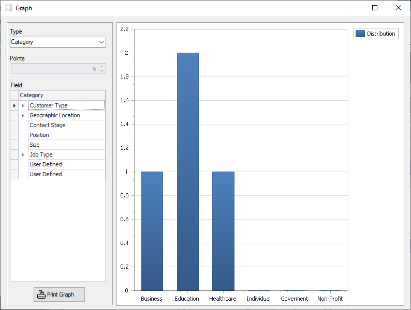Select the Customer Type field
The image size is (411, 310).
tap(67, 105)
